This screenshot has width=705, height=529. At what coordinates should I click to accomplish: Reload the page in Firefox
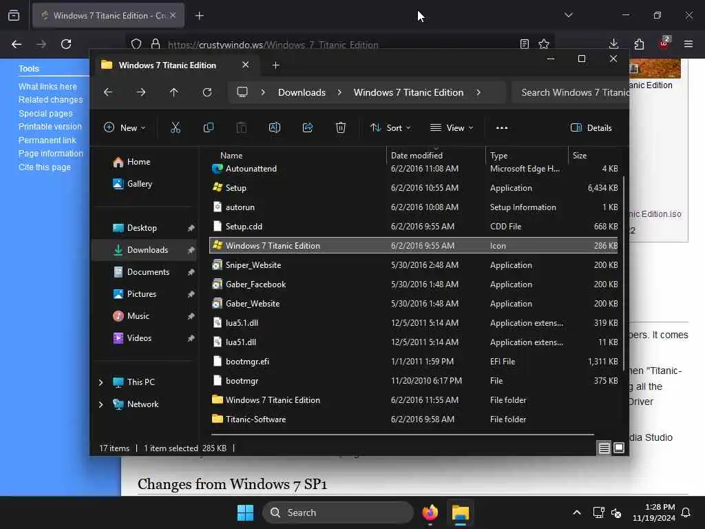point(66,44)
